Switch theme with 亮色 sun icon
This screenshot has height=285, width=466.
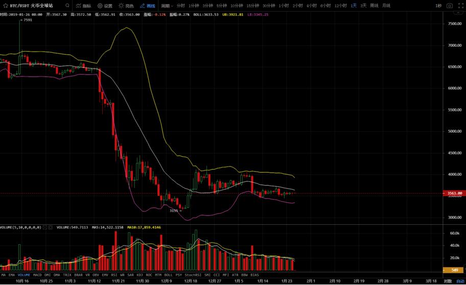point(126,6)
